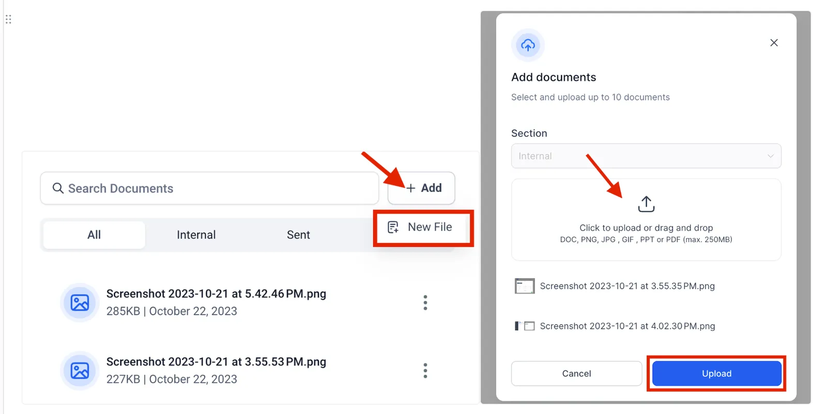Close the Add documents dialog
Image resolution: width=827 pixels, height=414 pixels.
(774, 43)
